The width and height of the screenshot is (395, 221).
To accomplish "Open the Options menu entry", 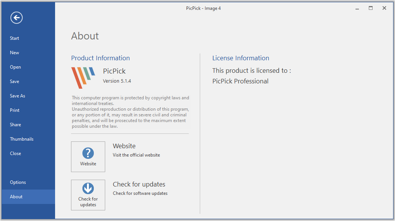I will [x=18, y=182].
